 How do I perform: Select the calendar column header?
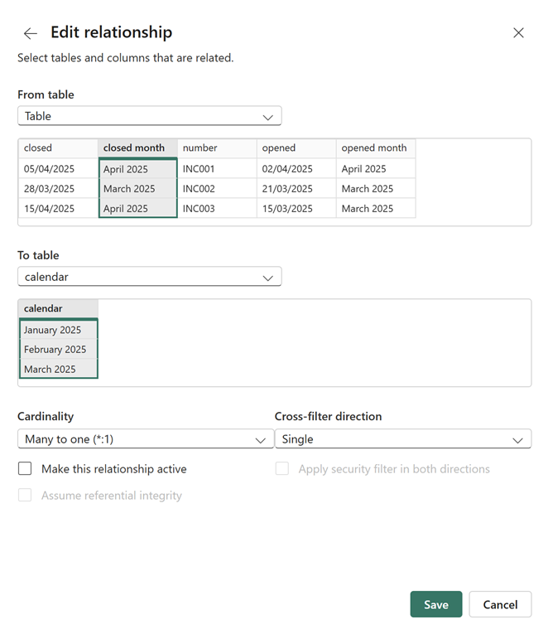coord(58,308)
